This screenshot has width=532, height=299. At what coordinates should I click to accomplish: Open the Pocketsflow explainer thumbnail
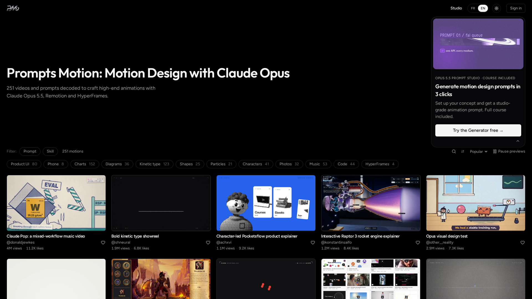pos(266,203)
